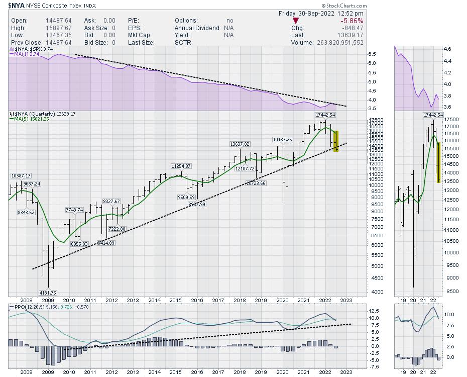
Task: Click the yellow highlighted bar on main chart
Action: point(335,141)
